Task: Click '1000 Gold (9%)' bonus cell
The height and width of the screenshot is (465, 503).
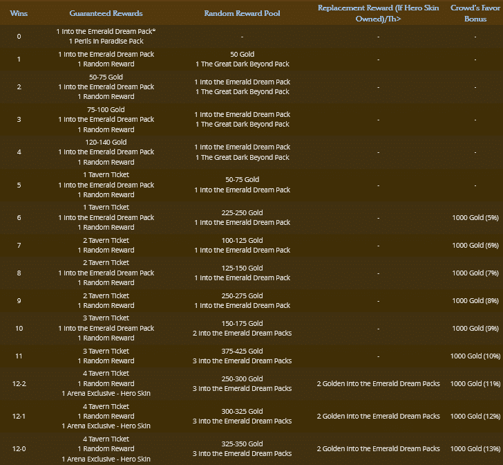Action: pos(475,328)
